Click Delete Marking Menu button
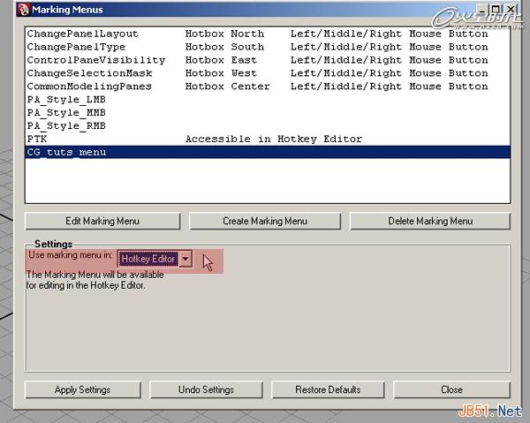 coord(430,221)
